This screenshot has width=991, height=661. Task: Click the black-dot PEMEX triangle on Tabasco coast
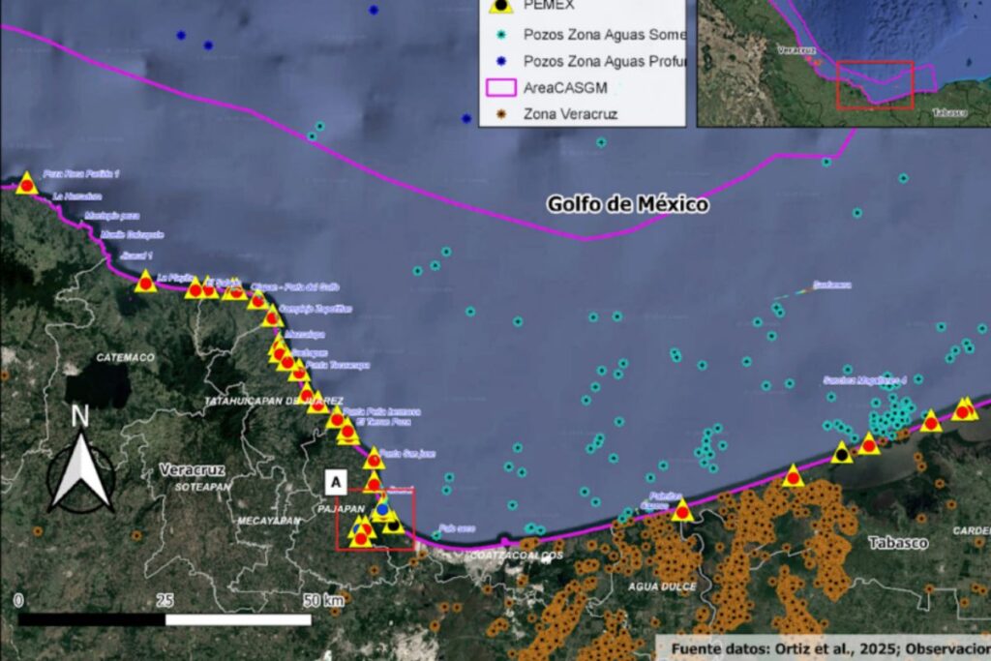[842, 452]
